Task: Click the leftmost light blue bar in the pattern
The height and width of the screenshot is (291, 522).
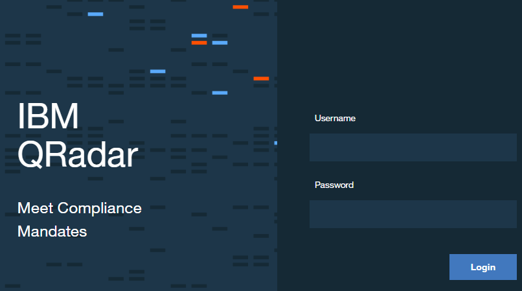Action: (95, 14)
